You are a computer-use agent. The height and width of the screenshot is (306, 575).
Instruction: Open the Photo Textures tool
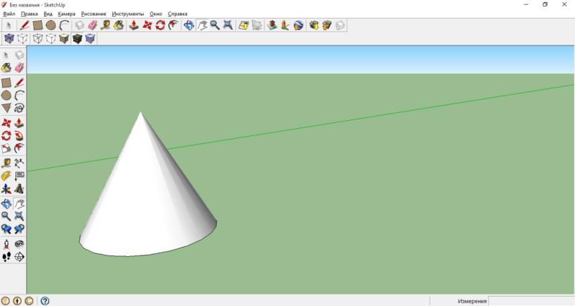pyautogui.click(x=285, y=25)
